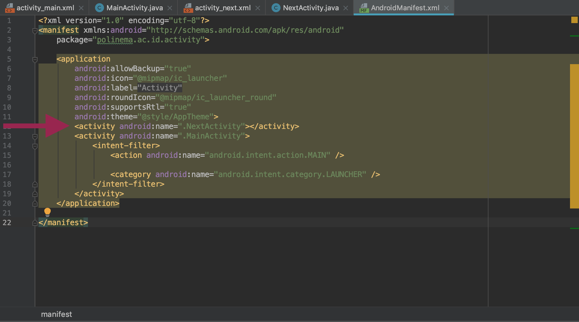
Task: Close the NextActivity.java tab
Action: click(x=346, y=8)
